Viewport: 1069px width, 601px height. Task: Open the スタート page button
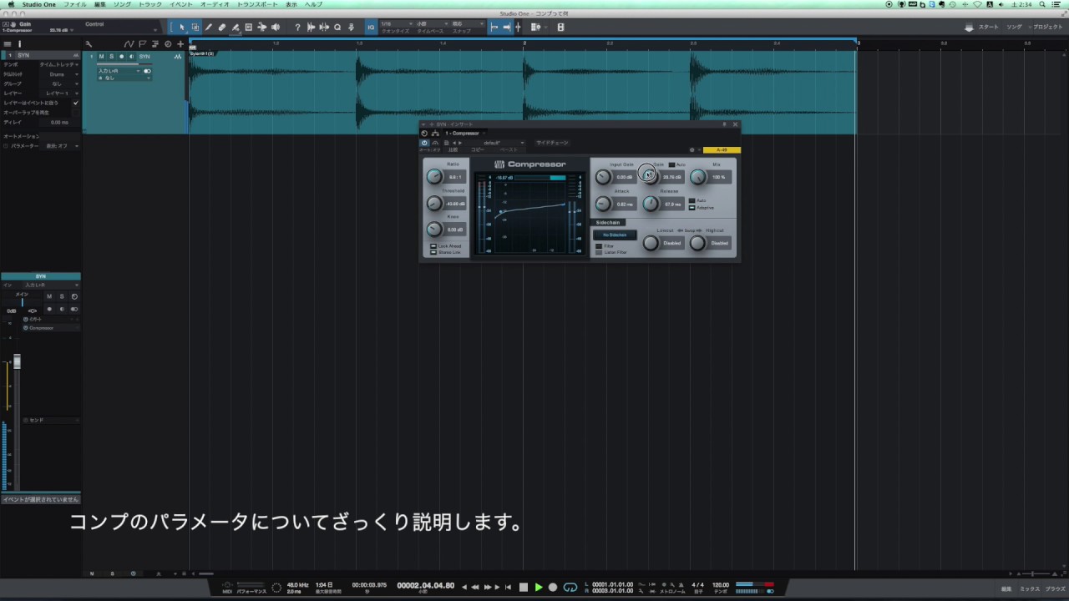(x=989, y=28)
